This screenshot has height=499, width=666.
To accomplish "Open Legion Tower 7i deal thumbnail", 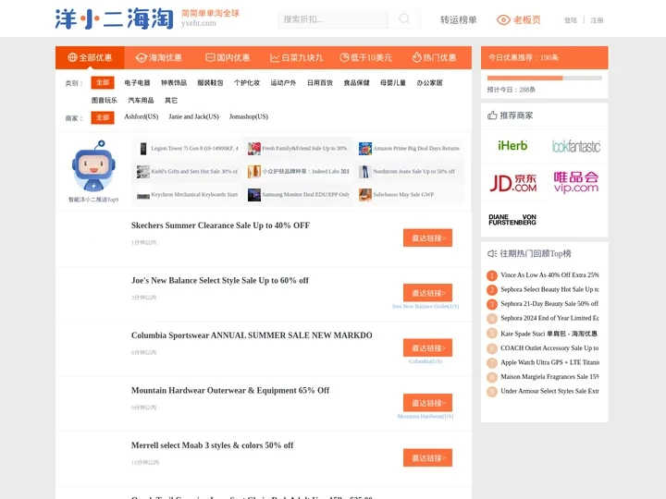I will 143,149.
